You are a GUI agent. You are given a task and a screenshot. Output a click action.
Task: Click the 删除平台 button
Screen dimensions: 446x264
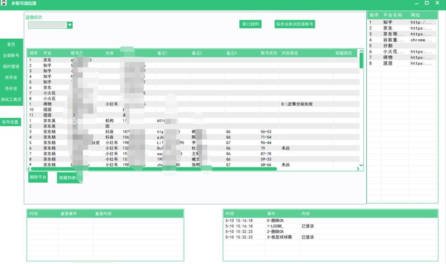[x=38, y=177]
